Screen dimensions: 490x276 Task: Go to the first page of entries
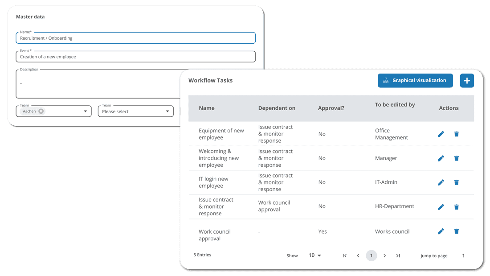click(x=344, y=255)
